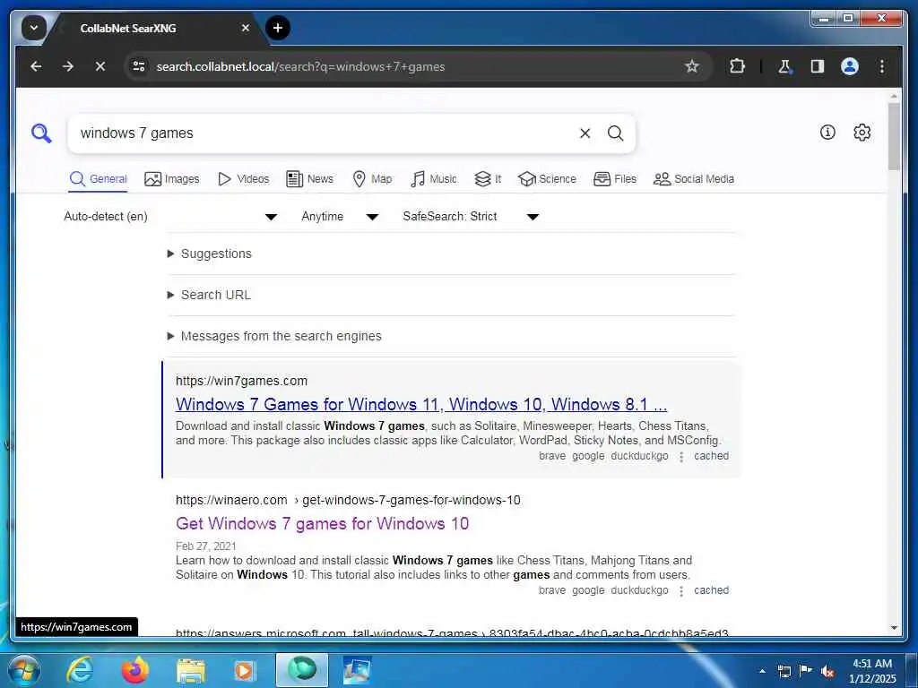The height and width of the screenshot is (688, 918).
Task: Open the SafeSearch: Strict dropdown
Action: point(470,217)
